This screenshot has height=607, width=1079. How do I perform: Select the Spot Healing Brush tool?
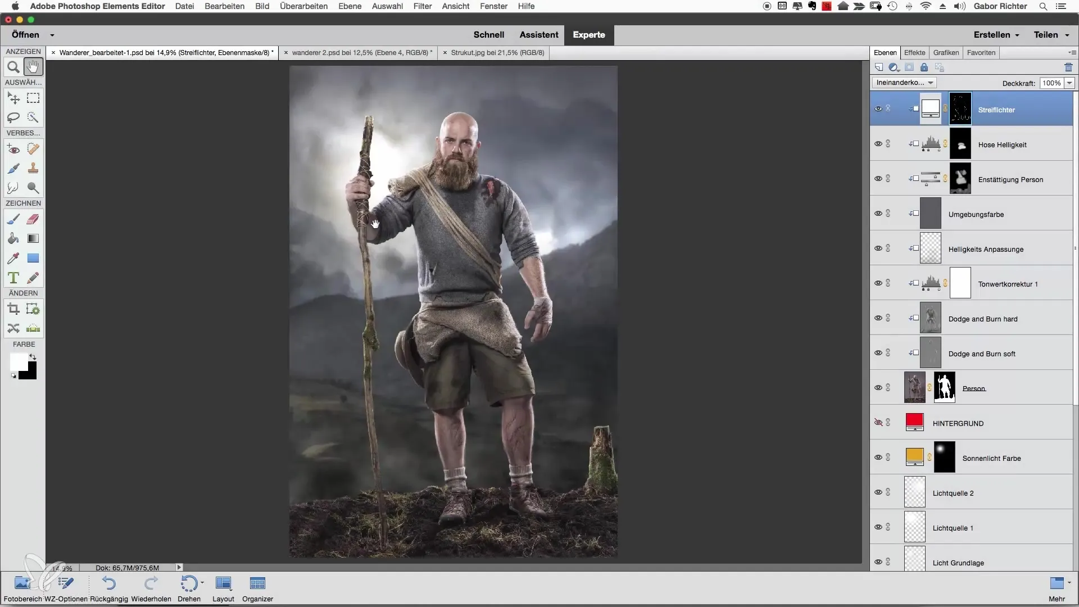click(33, 149)
